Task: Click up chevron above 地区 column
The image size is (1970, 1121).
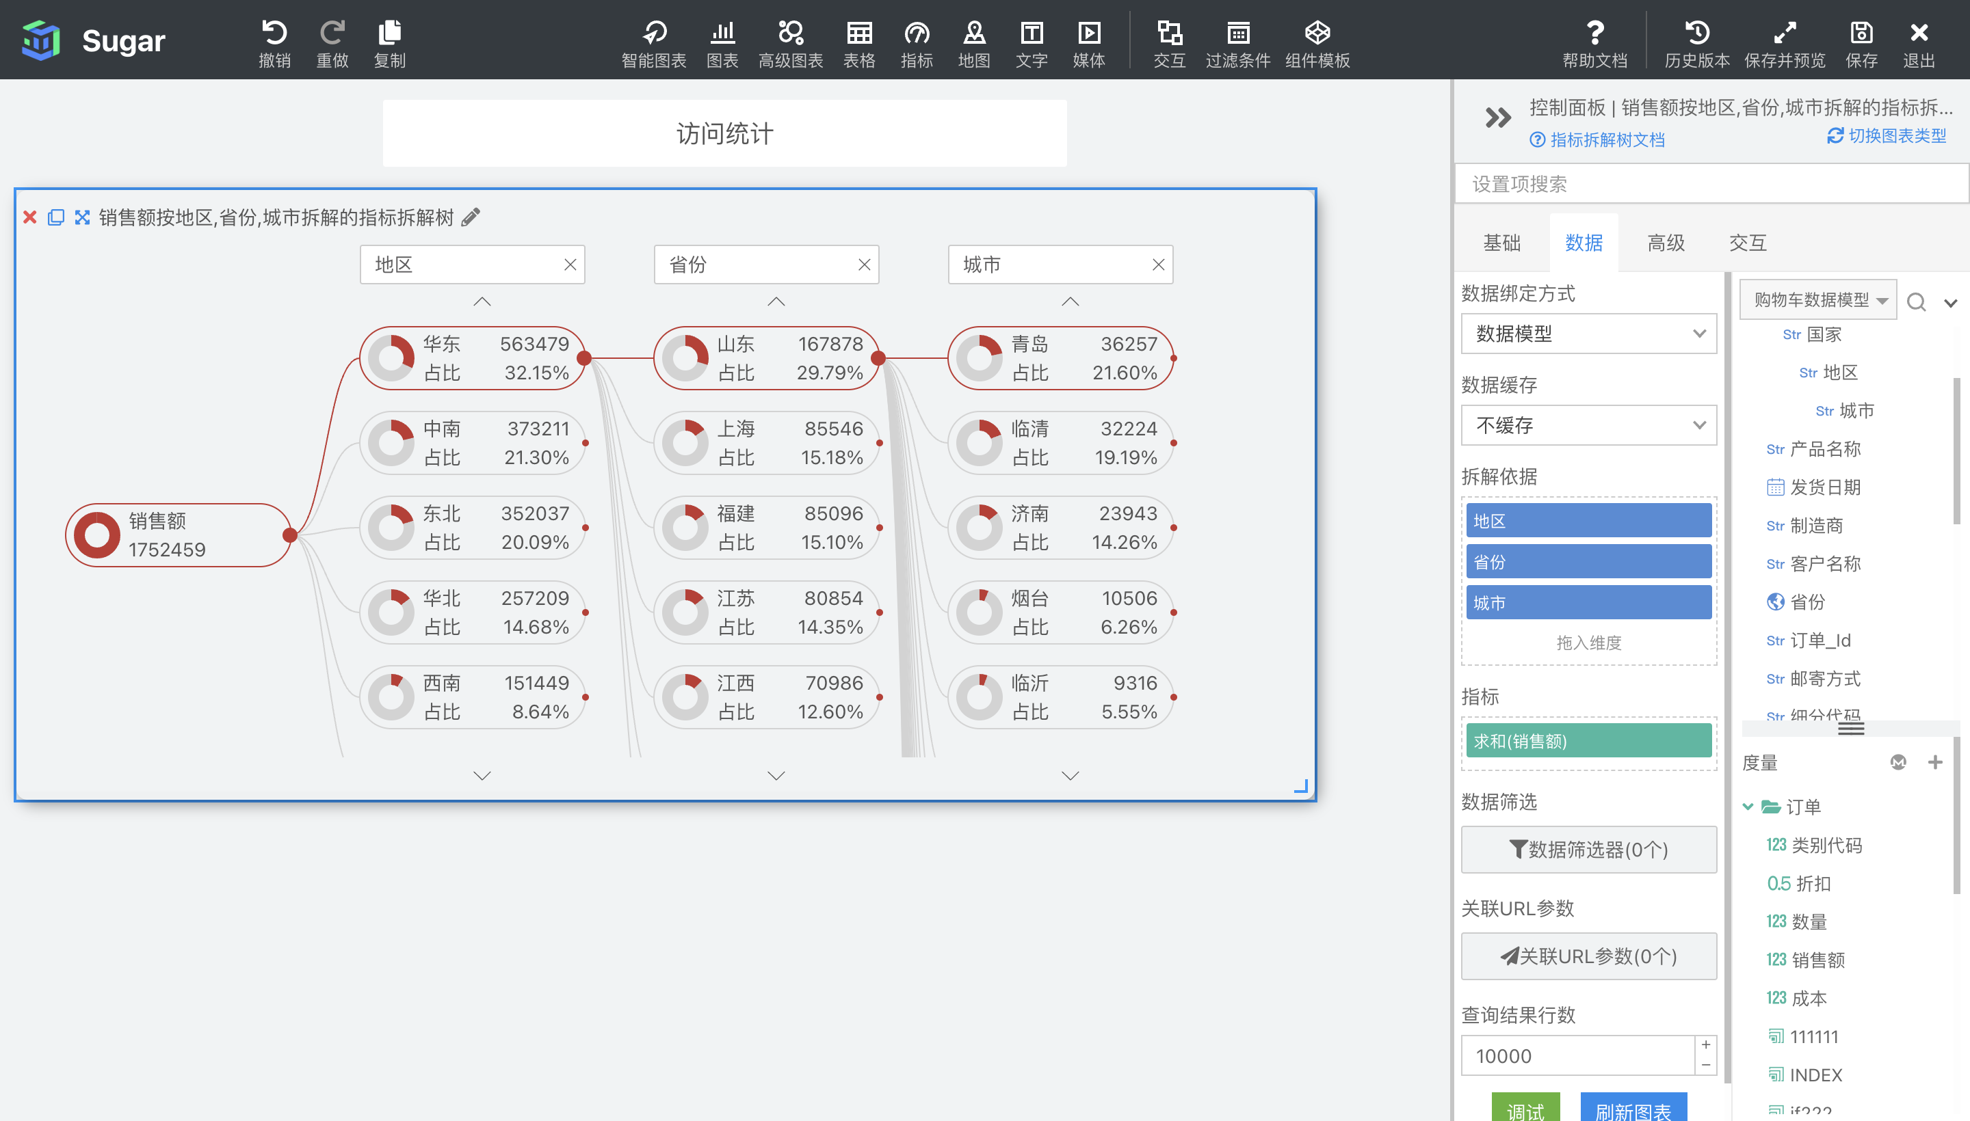Action: coord(482,302)
